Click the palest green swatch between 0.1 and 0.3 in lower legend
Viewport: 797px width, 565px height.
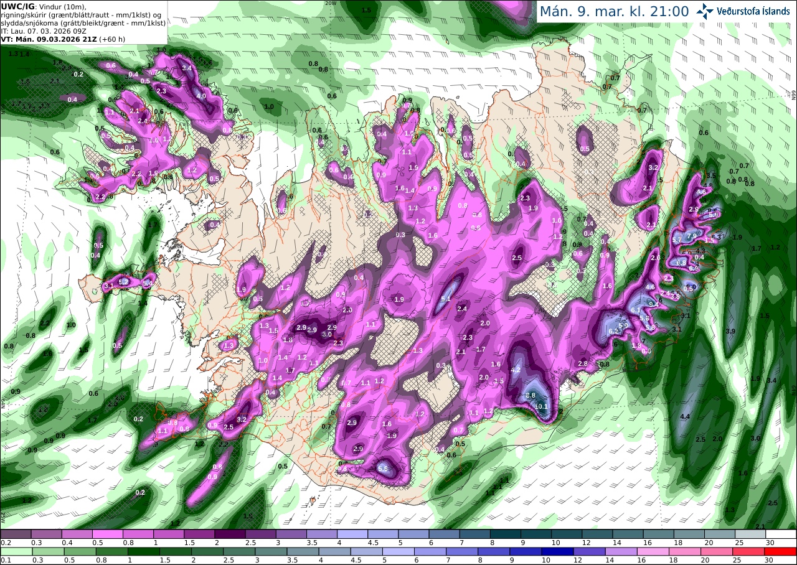pyautogui.click(x=16, y=551)
